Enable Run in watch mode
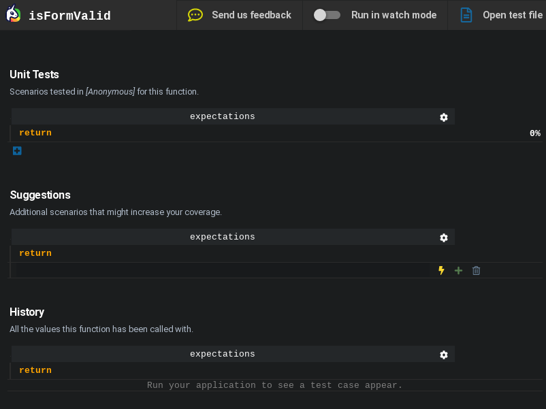The height and width of the screenshot is (409, 546). click(326, 14)
